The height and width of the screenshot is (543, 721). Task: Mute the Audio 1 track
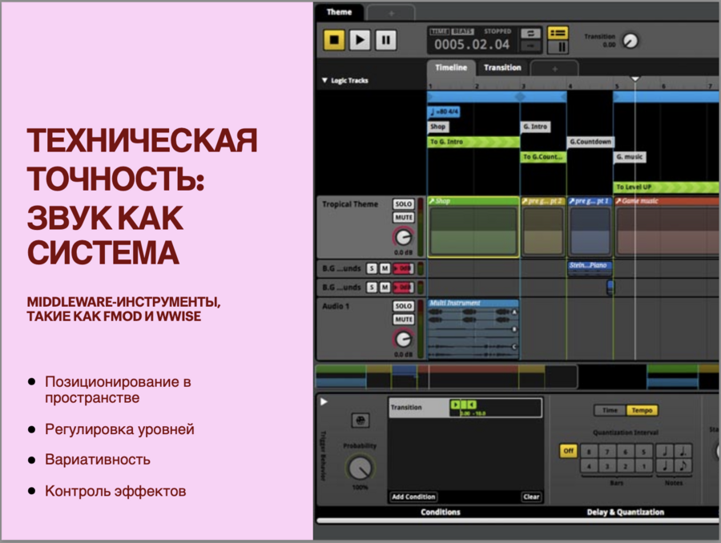(x=403, y=320)
